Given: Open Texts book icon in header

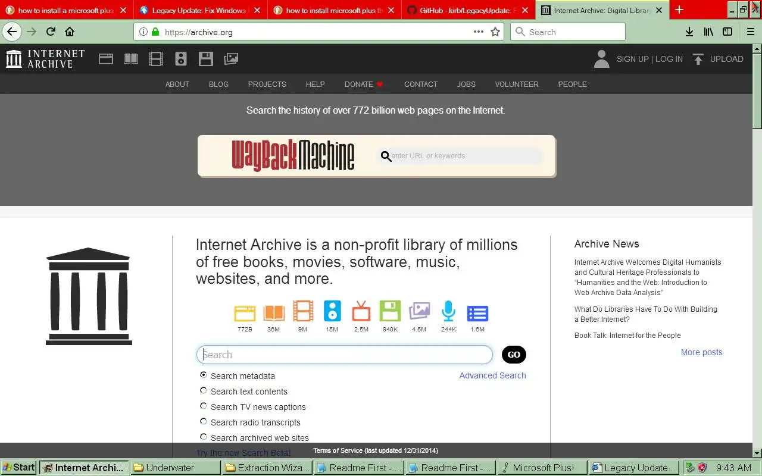Looking at the screenshot, I should (131, 59).
